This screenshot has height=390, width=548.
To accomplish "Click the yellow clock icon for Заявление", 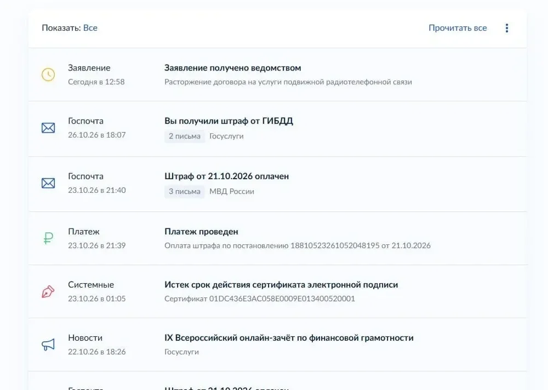I will point(48,74).
